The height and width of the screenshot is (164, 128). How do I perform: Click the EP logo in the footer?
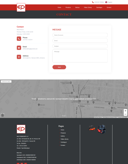(21, 129)
